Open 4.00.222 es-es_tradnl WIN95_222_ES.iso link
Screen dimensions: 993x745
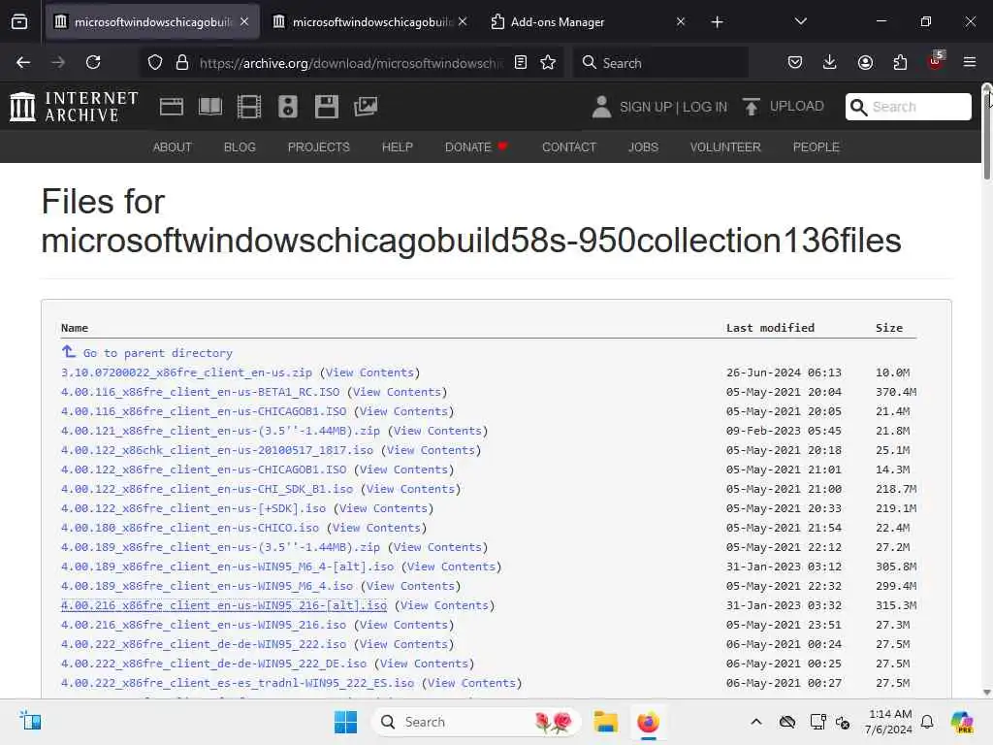point(238,683)
